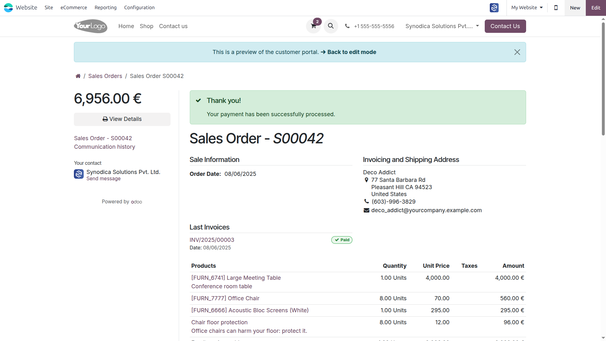
Task: Open the Reporting menu
Action: tap(105, 8)
